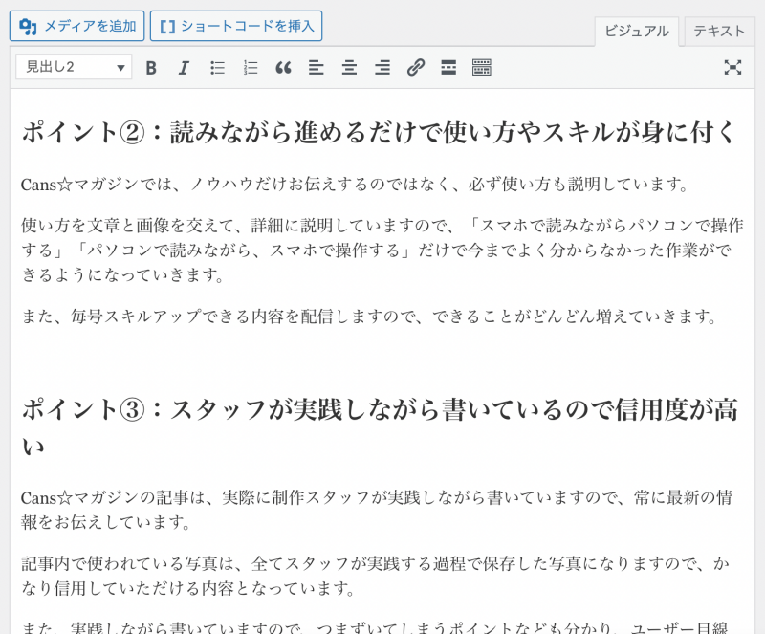Image resolution: width=765 pixels, height=634 pixels.
Task: Open the 見出し2 paragraph format dropdown
Action: click(74, 67)
